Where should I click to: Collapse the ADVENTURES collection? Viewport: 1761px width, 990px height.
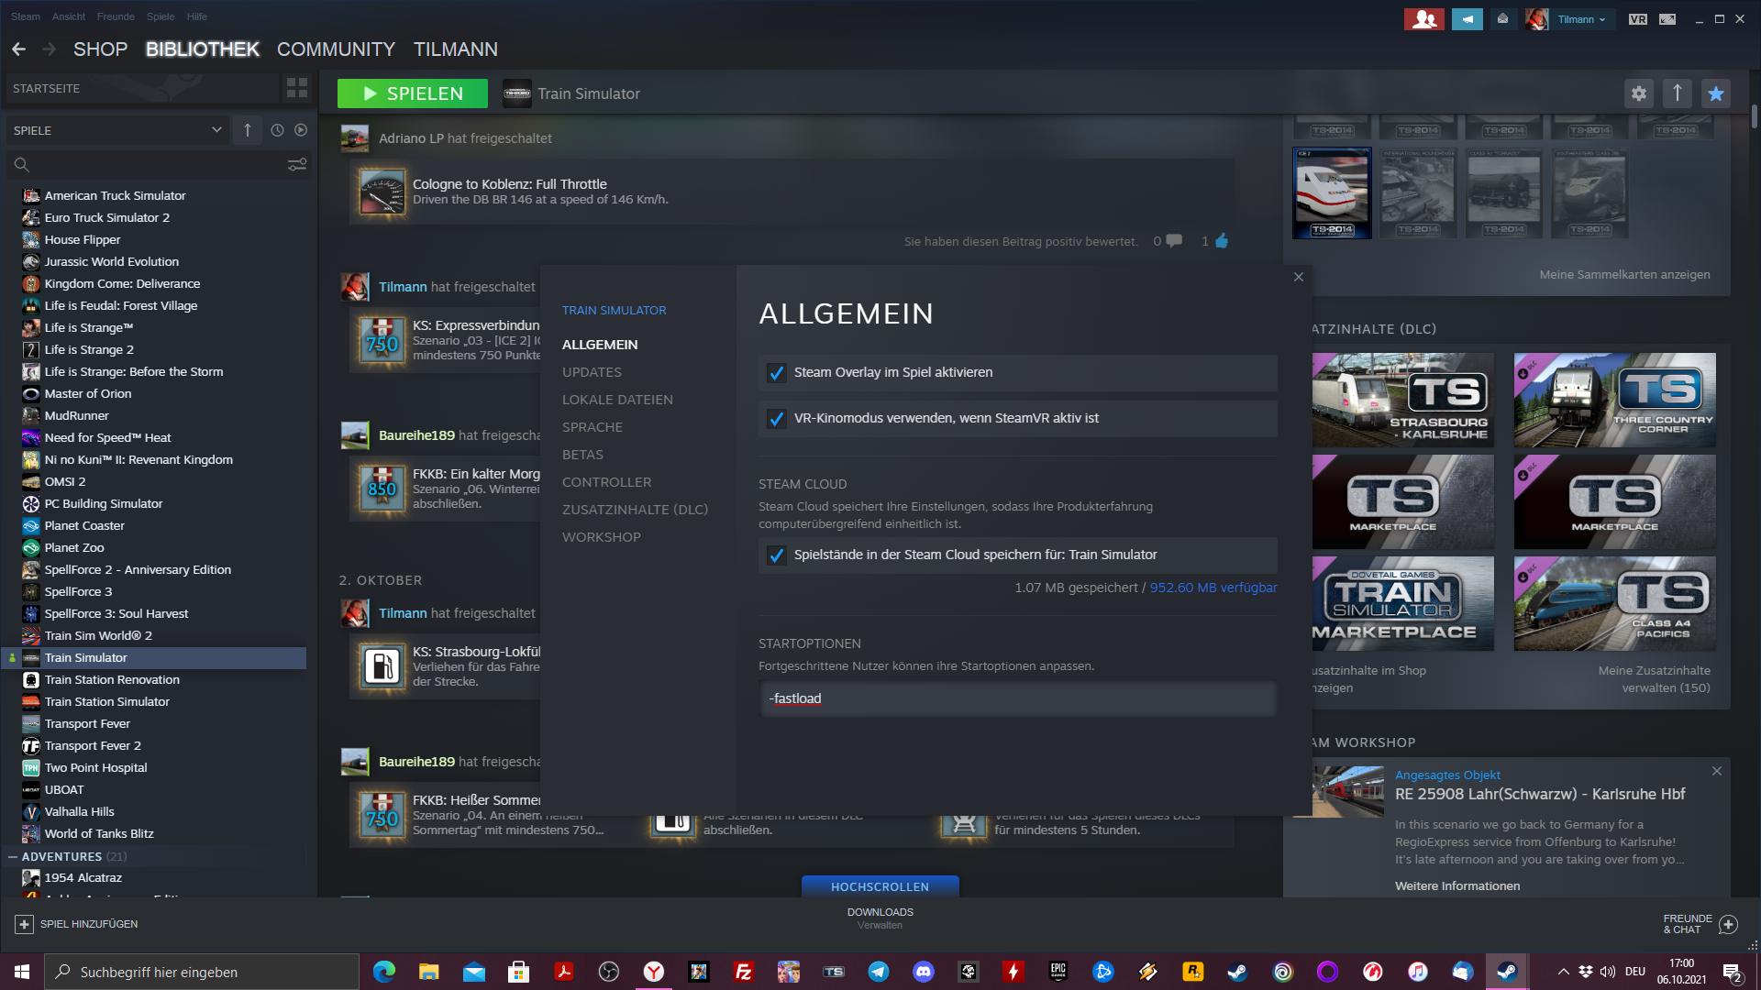coord(13,856)
